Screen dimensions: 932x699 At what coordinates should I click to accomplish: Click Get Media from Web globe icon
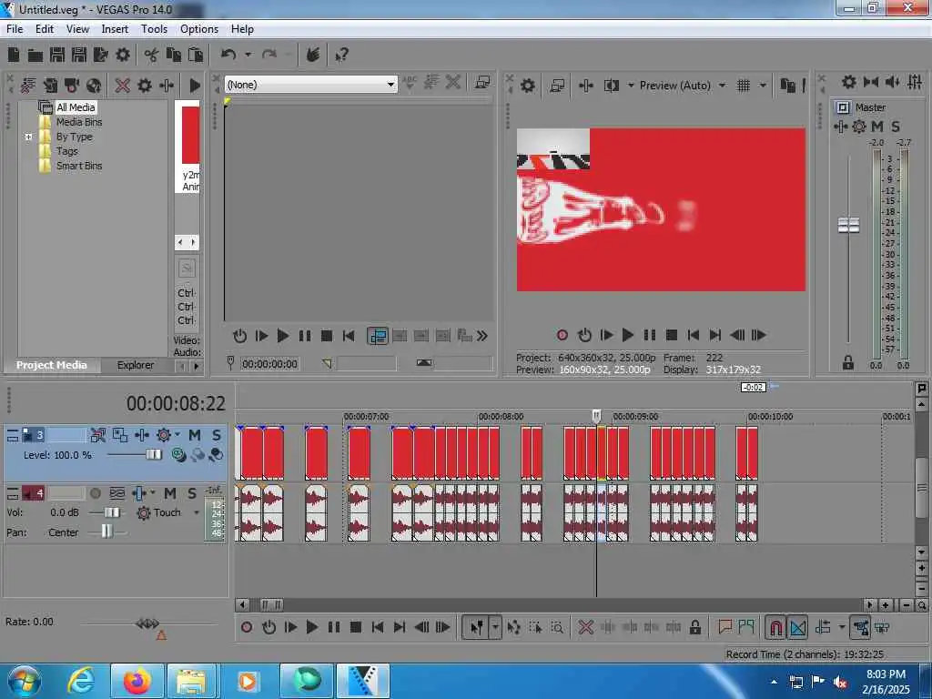coord(94,86)
